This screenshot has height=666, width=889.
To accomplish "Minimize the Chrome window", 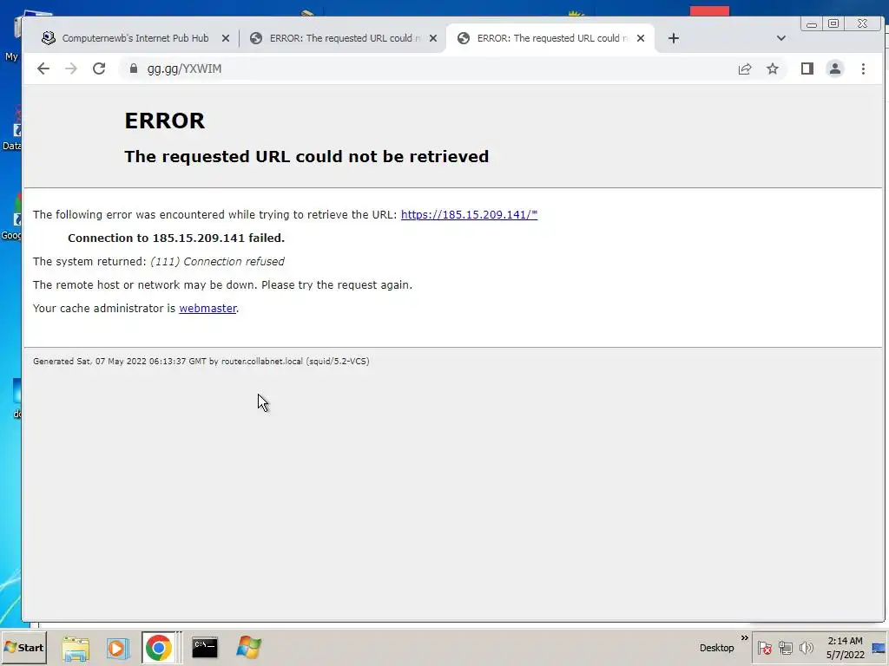I will pyautogui.click(x=812, y=23).
